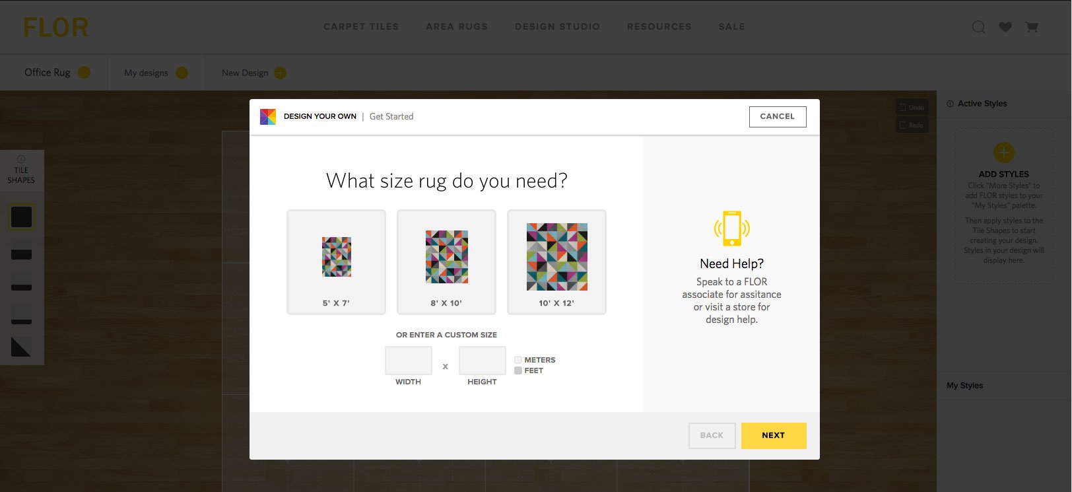
Task: Click the FLOR logo
Action: [55, 27]
